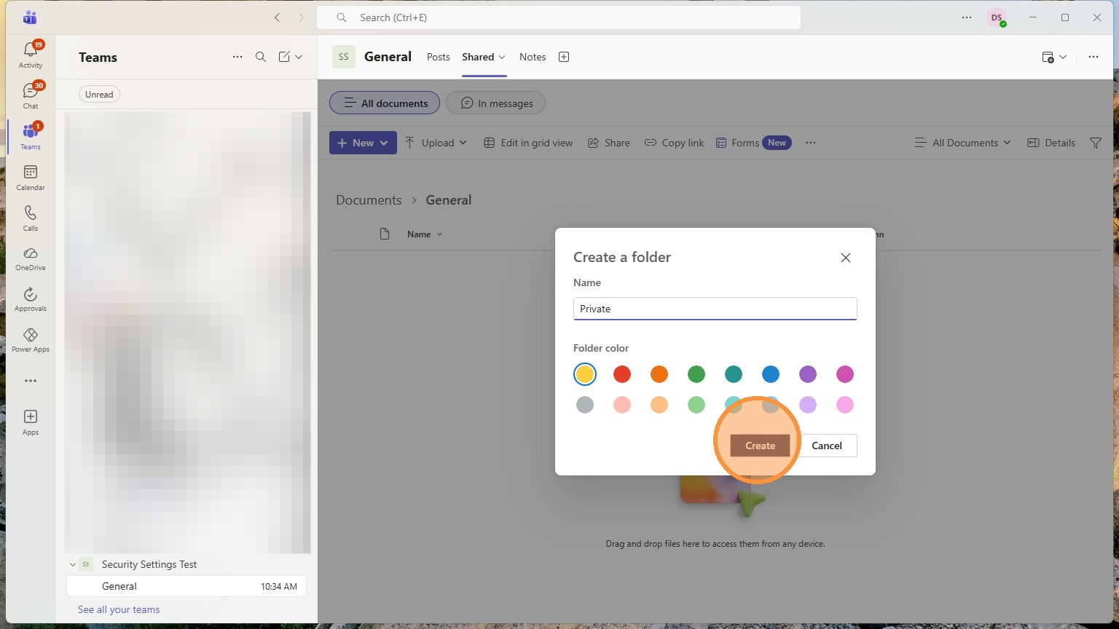
Task: Pick the red folder color
Action: point(622,374)
